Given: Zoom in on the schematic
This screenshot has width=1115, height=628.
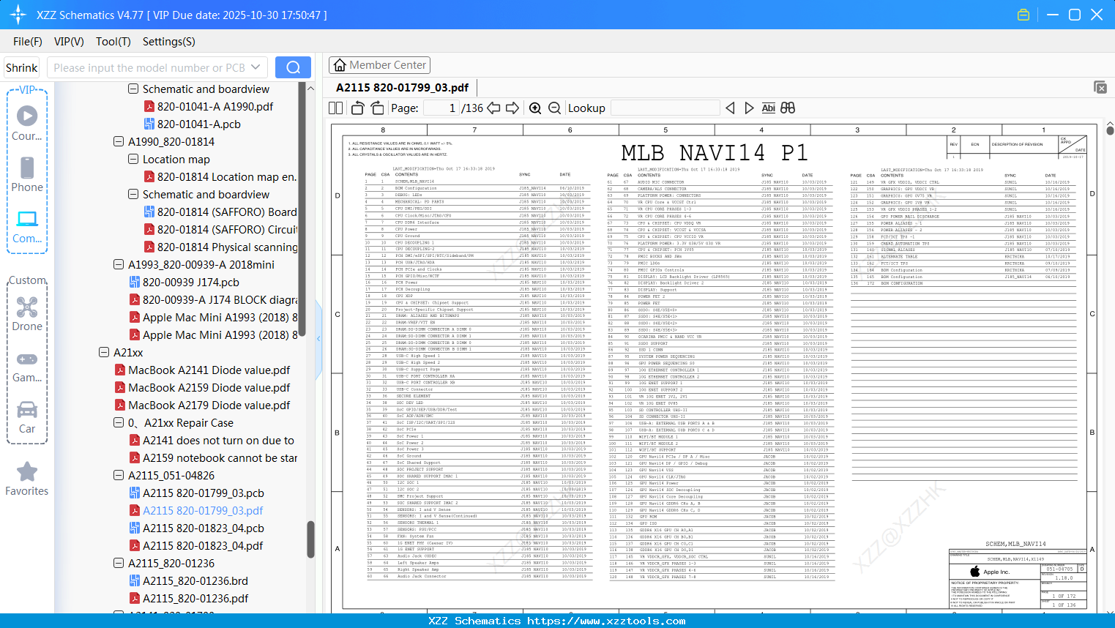Looking at the screenshot, I should coord(535,108).
